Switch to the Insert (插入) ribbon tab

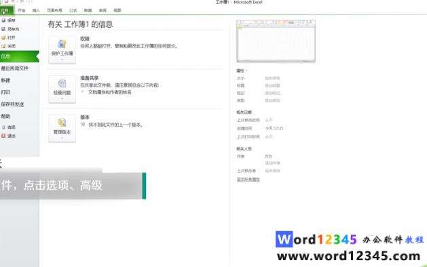tap(36, 10)
